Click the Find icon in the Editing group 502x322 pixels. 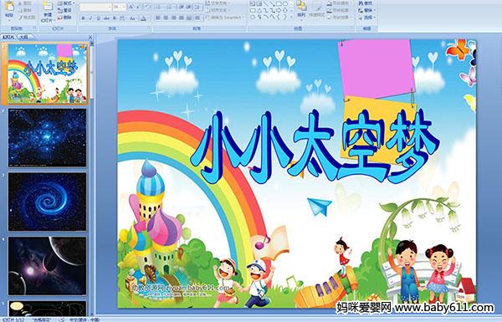[x=366, y=3]
